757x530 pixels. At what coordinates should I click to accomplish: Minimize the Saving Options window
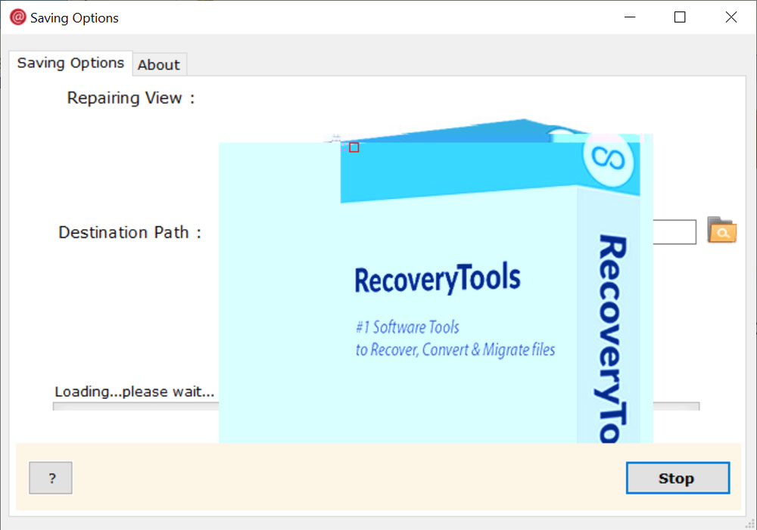(630, 17)
